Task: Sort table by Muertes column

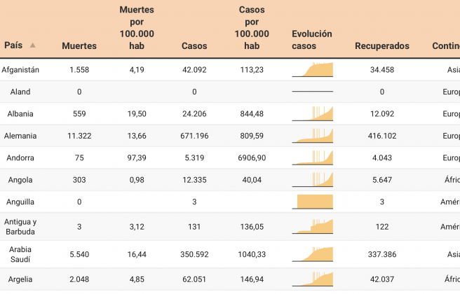Action: pos(79,46)
